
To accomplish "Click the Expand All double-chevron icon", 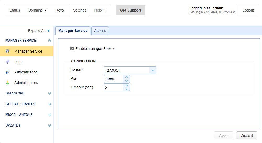I will pyautogui.click(x=48, y=31).
